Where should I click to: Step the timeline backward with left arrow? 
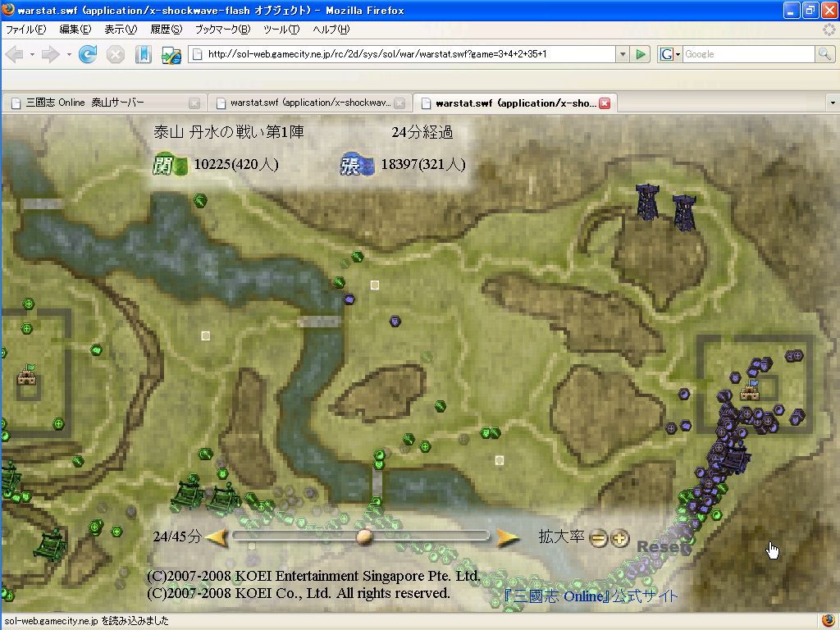coord(217,537)
